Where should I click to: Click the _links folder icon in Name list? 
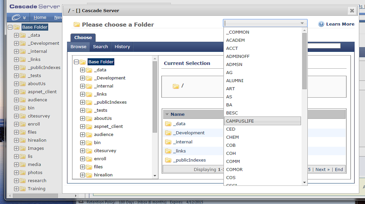pos(168,151)
